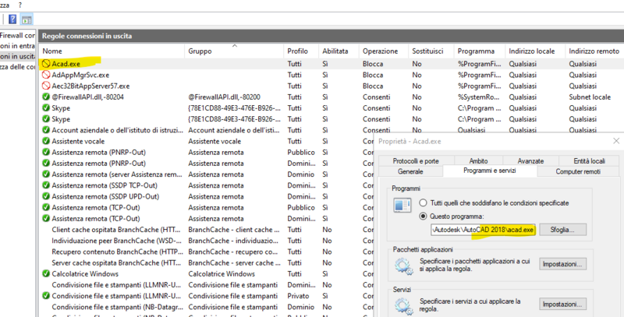Click the show/hide action pane toolbar icon
Viewport: 624px width, 317px height.
27,19
